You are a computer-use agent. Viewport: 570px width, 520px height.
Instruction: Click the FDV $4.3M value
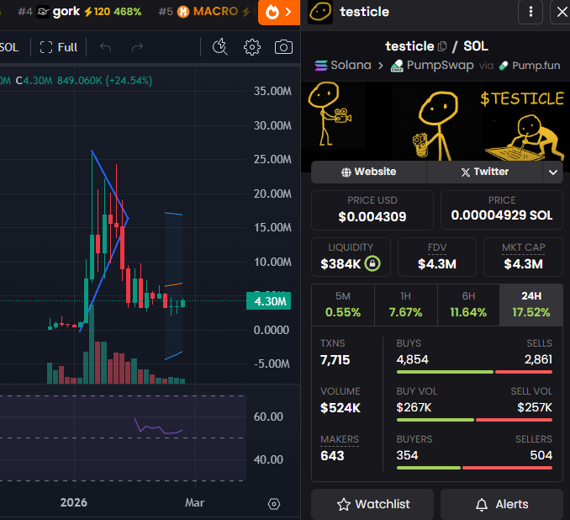point(437,264)
